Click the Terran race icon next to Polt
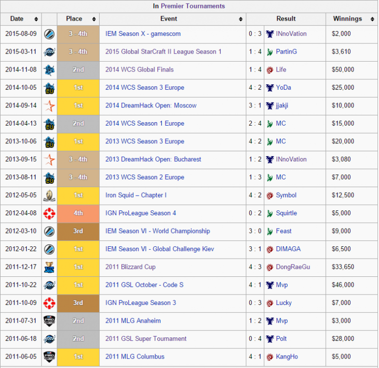Viewport: 379px width, 368px height. [x=269, y=339]
